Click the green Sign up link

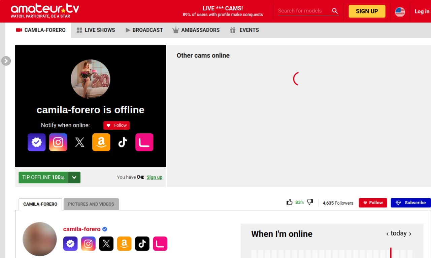pos(154,177)
